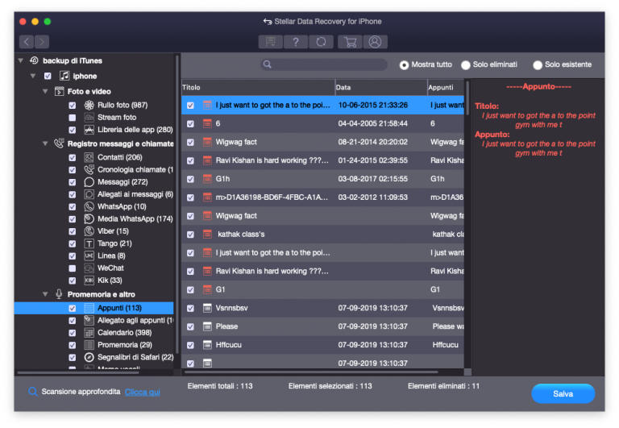Open the user account profile icon
This screenshot has height=428, width=619.
point(374,42)
